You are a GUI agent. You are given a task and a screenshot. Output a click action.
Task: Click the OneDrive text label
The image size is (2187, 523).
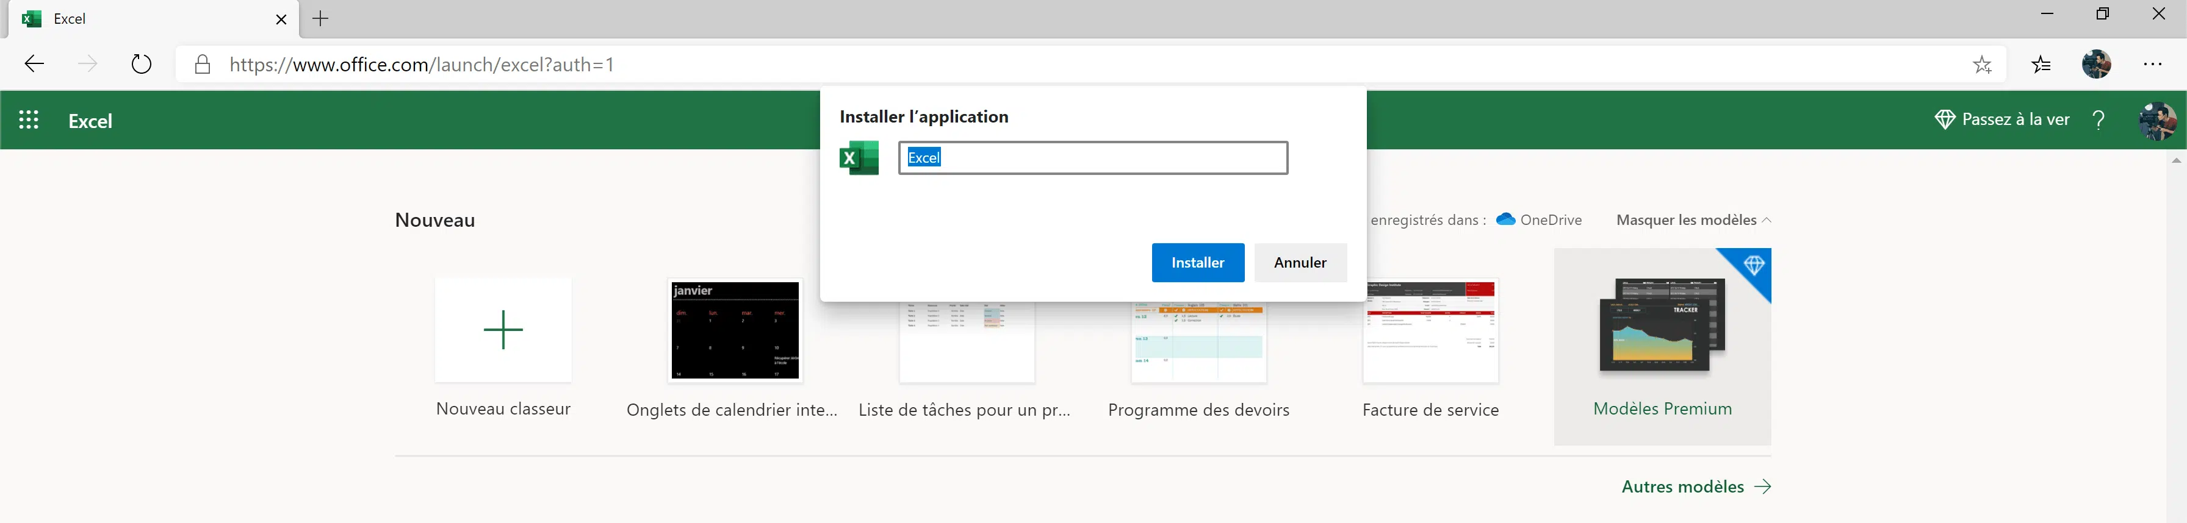(1551, 221)
